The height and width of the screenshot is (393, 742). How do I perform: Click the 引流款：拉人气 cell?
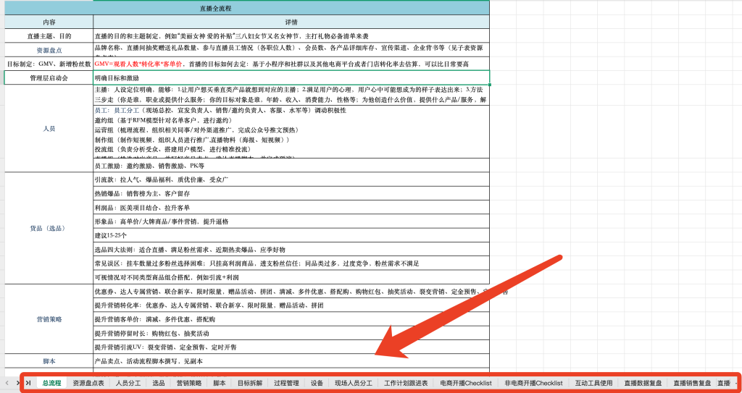[291, 179]
